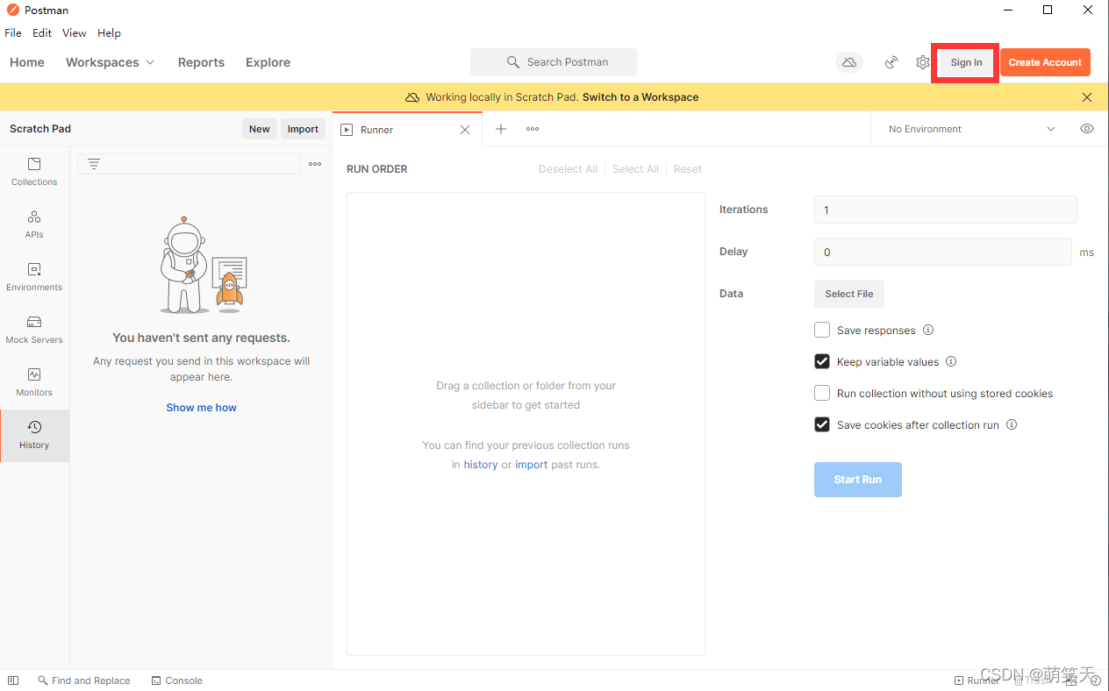Image resolution: width=1109 pixels, height=691 pixels.
Task: Enable Save responses checkbox
Action: point(822,331)
